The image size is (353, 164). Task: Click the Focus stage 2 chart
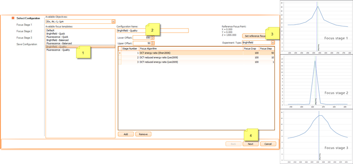tap(316, 81)
